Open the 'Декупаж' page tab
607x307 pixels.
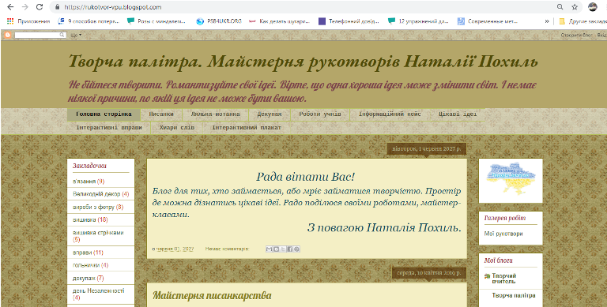point(270,114)
